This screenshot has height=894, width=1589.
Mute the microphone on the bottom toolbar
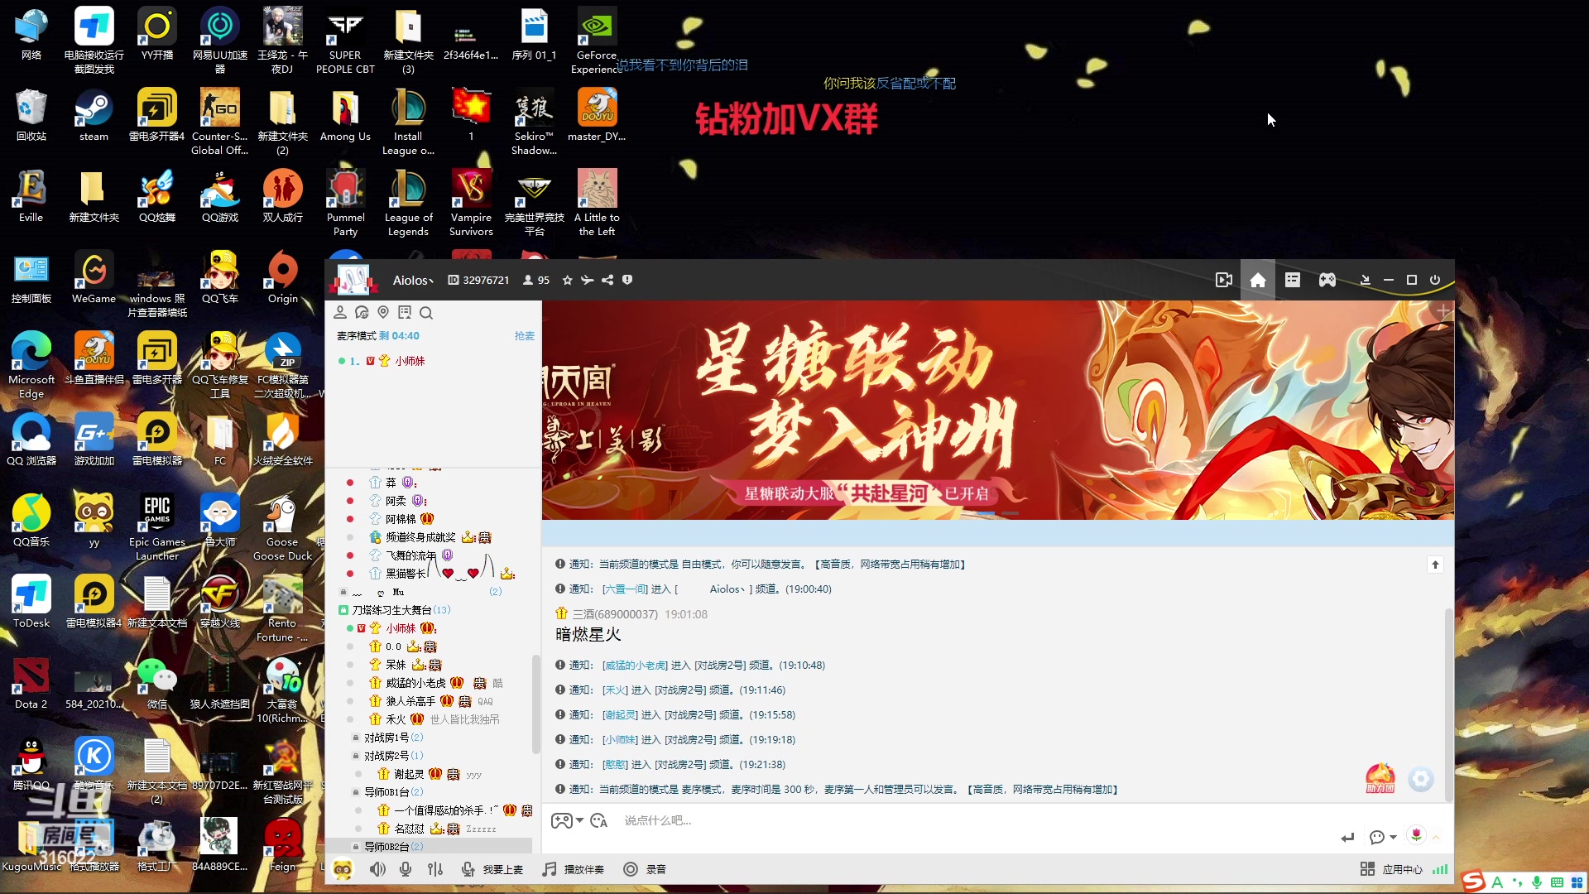(x=406, y=869)
